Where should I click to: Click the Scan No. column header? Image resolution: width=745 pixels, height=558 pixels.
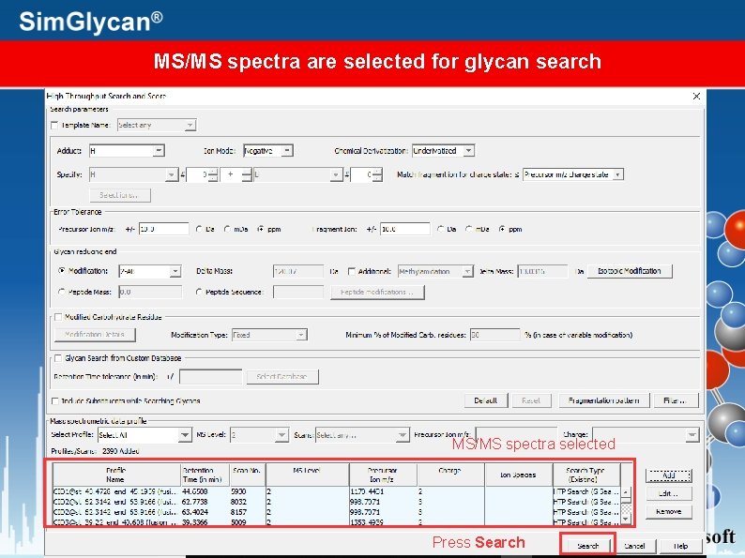coord(248,475)
